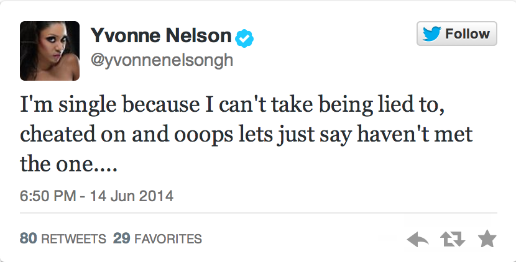Screen dimensions: 516x262
Task: Visit the @yvonnenelsongh handle link
Action: 162,60
